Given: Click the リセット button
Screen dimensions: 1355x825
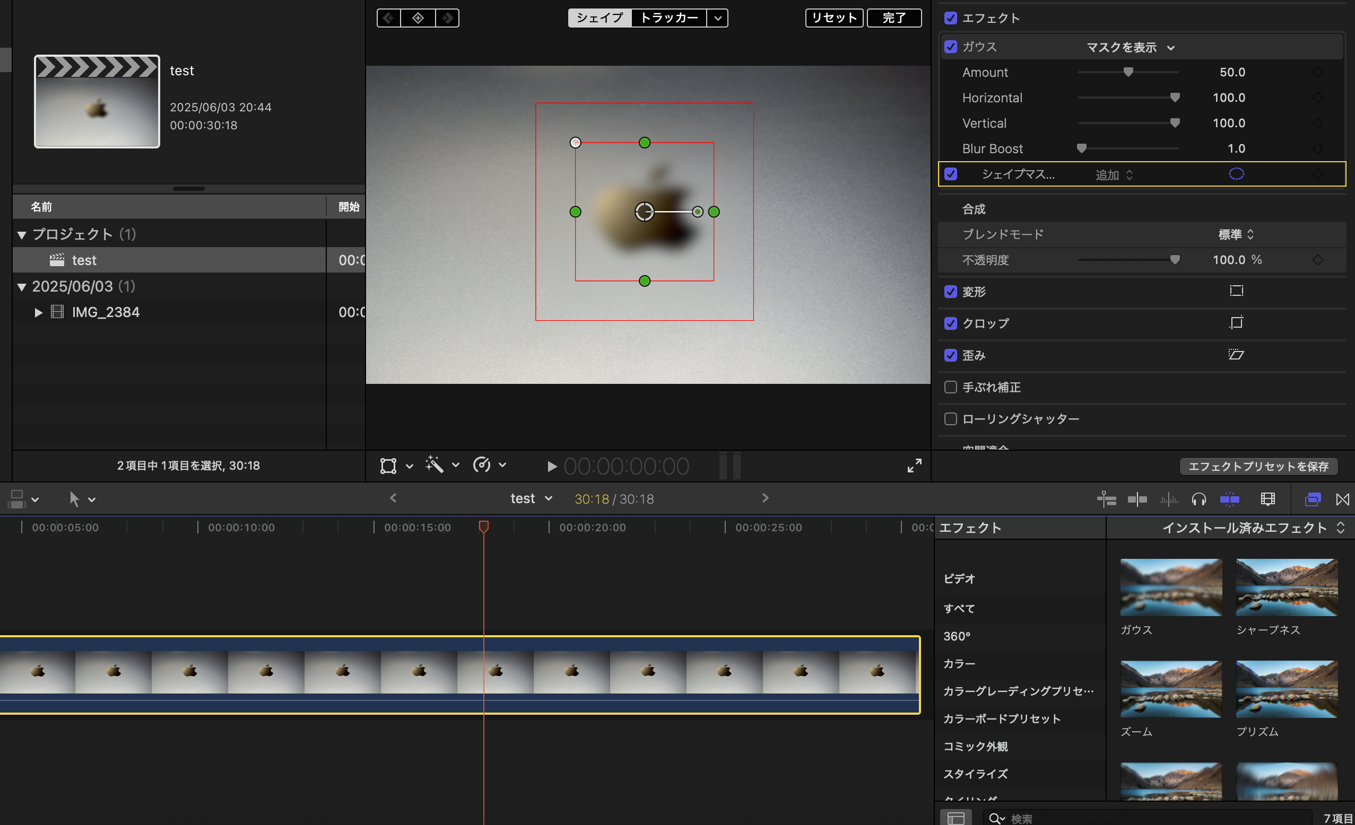Looking at the screenshot, I should point(833,18).
